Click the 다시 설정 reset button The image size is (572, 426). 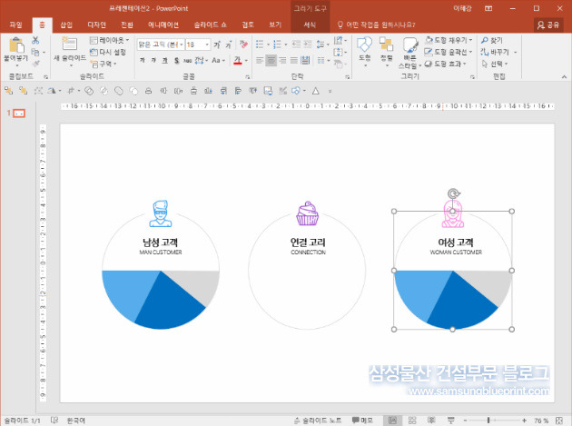(108, 52)
